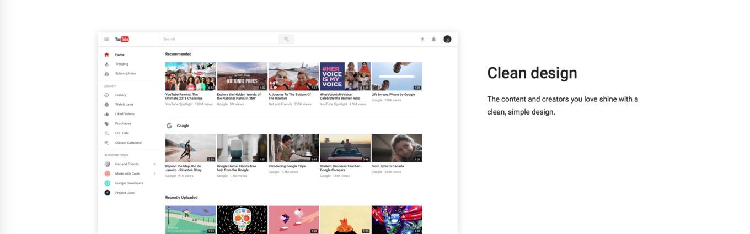Viewport: 750px width, 234px height.
Task: Open the 7:37 Nat and Lo thumbnail
Action: [293, 76]
